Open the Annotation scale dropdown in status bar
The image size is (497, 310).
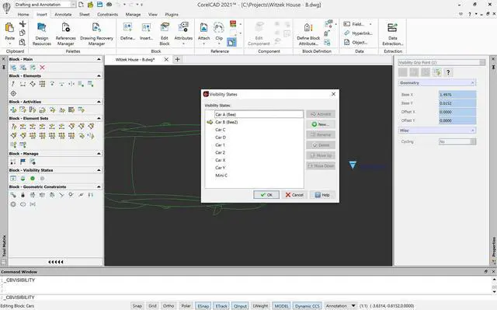pos(353,306)
